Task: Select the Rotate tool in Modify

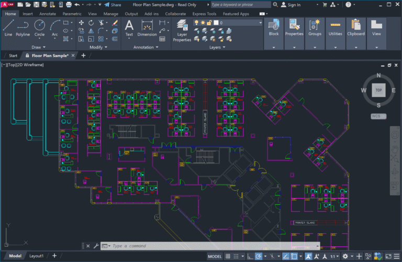Action: pyautogui.click(x=91, y=23)
